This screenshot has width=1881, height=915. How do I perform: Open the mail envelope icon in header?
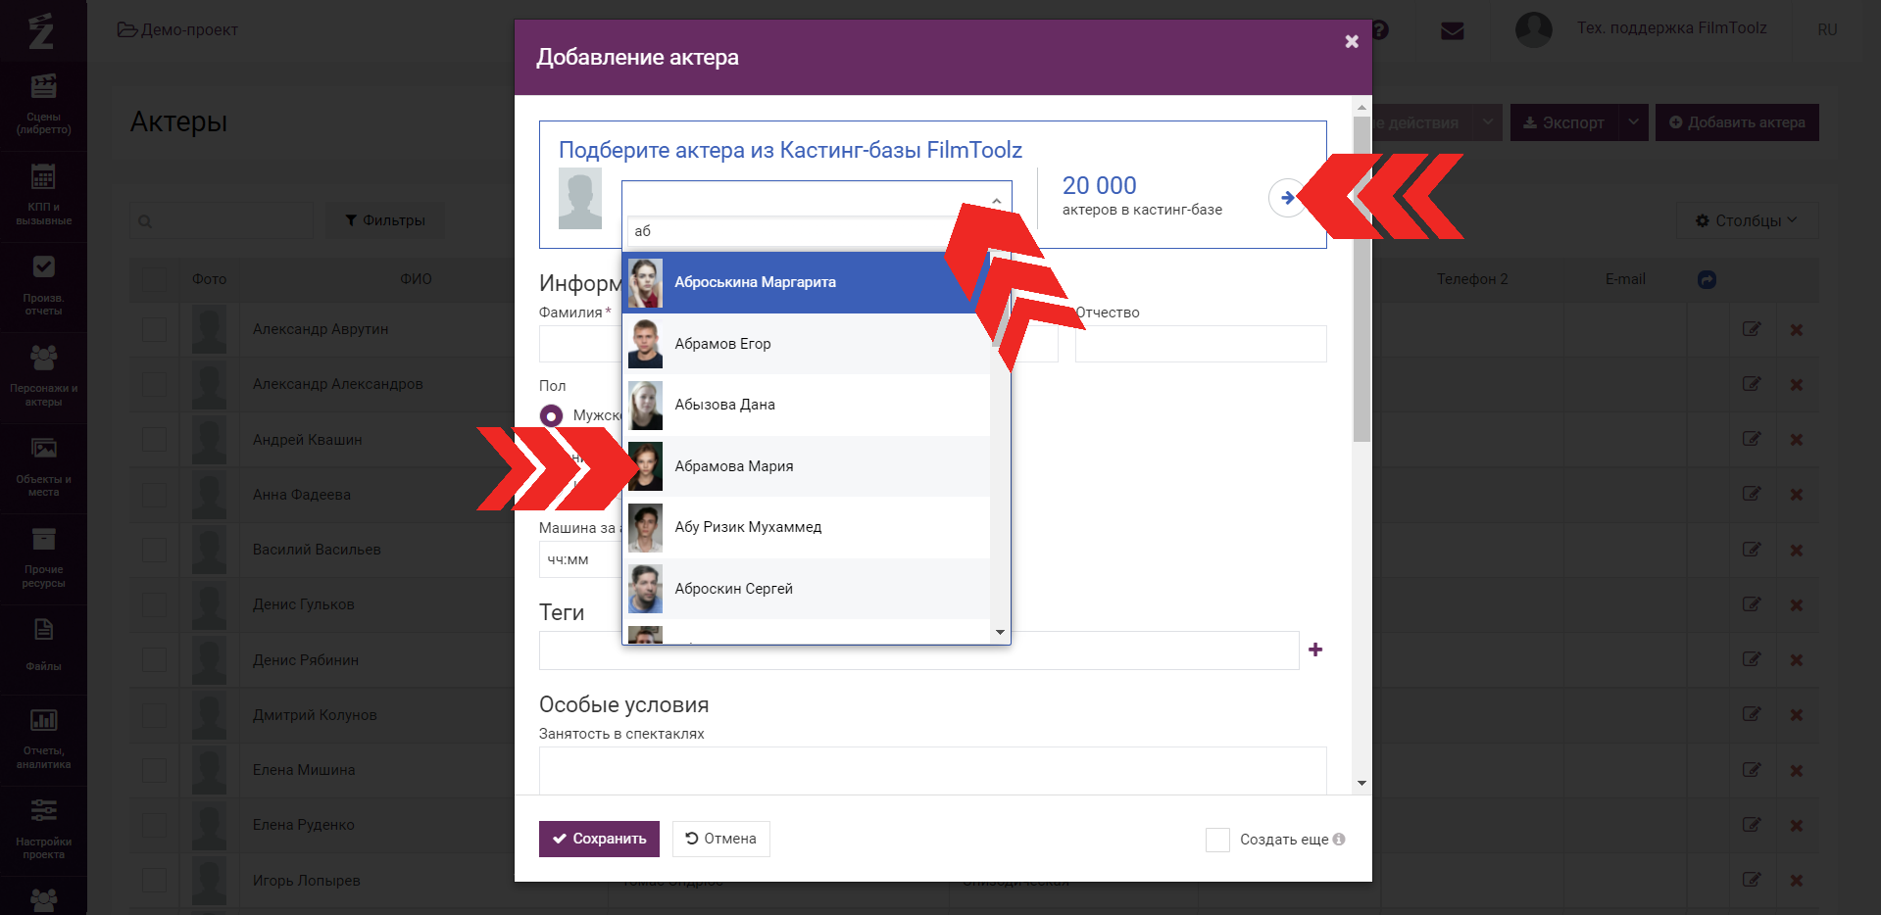pos(1453,31)
